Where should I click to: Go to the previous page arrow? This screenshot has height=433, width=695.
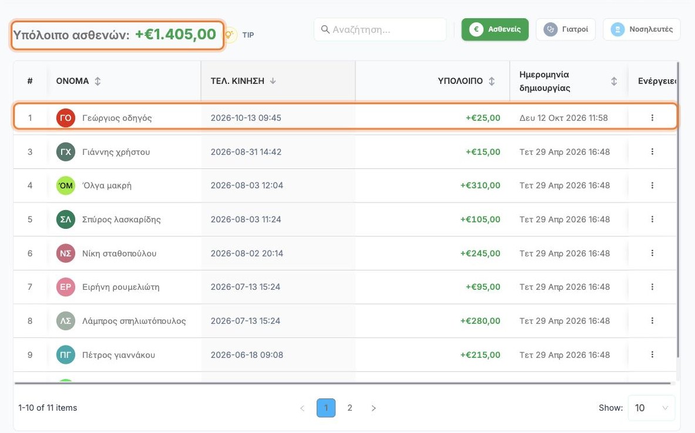(303, 408)
